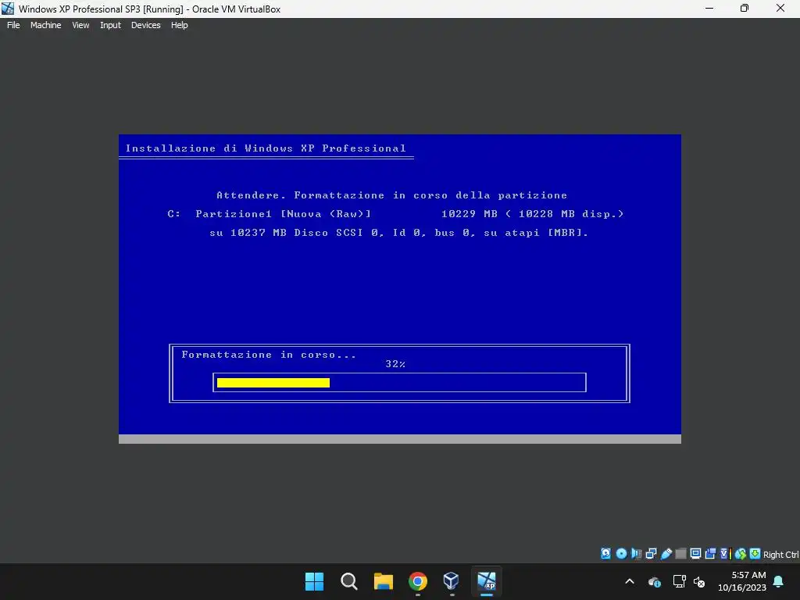Image resolution: width=800 pixels, height=600 pixels.
Task: Click the CPU load meter indicator
Action: 730,554
